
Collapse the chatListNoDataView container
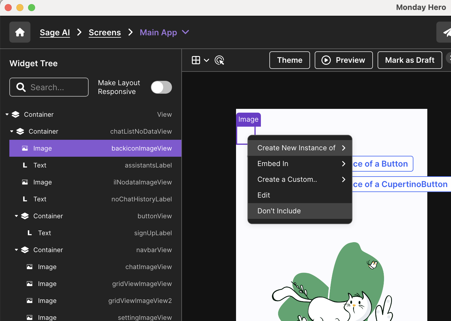[12, 131]
